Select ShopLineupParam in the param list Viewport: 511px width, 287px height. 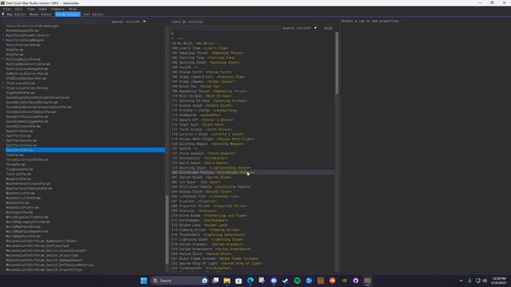pyautogui.click(x=21, y=83)
